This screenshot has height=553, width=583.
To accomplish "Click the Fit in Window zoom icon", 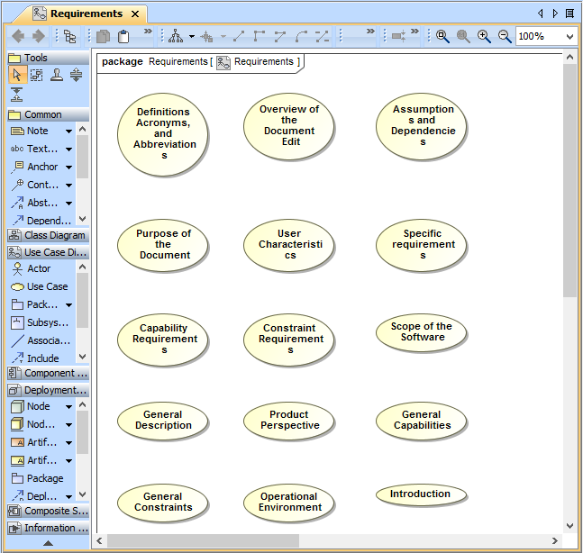I will [442, 36].
